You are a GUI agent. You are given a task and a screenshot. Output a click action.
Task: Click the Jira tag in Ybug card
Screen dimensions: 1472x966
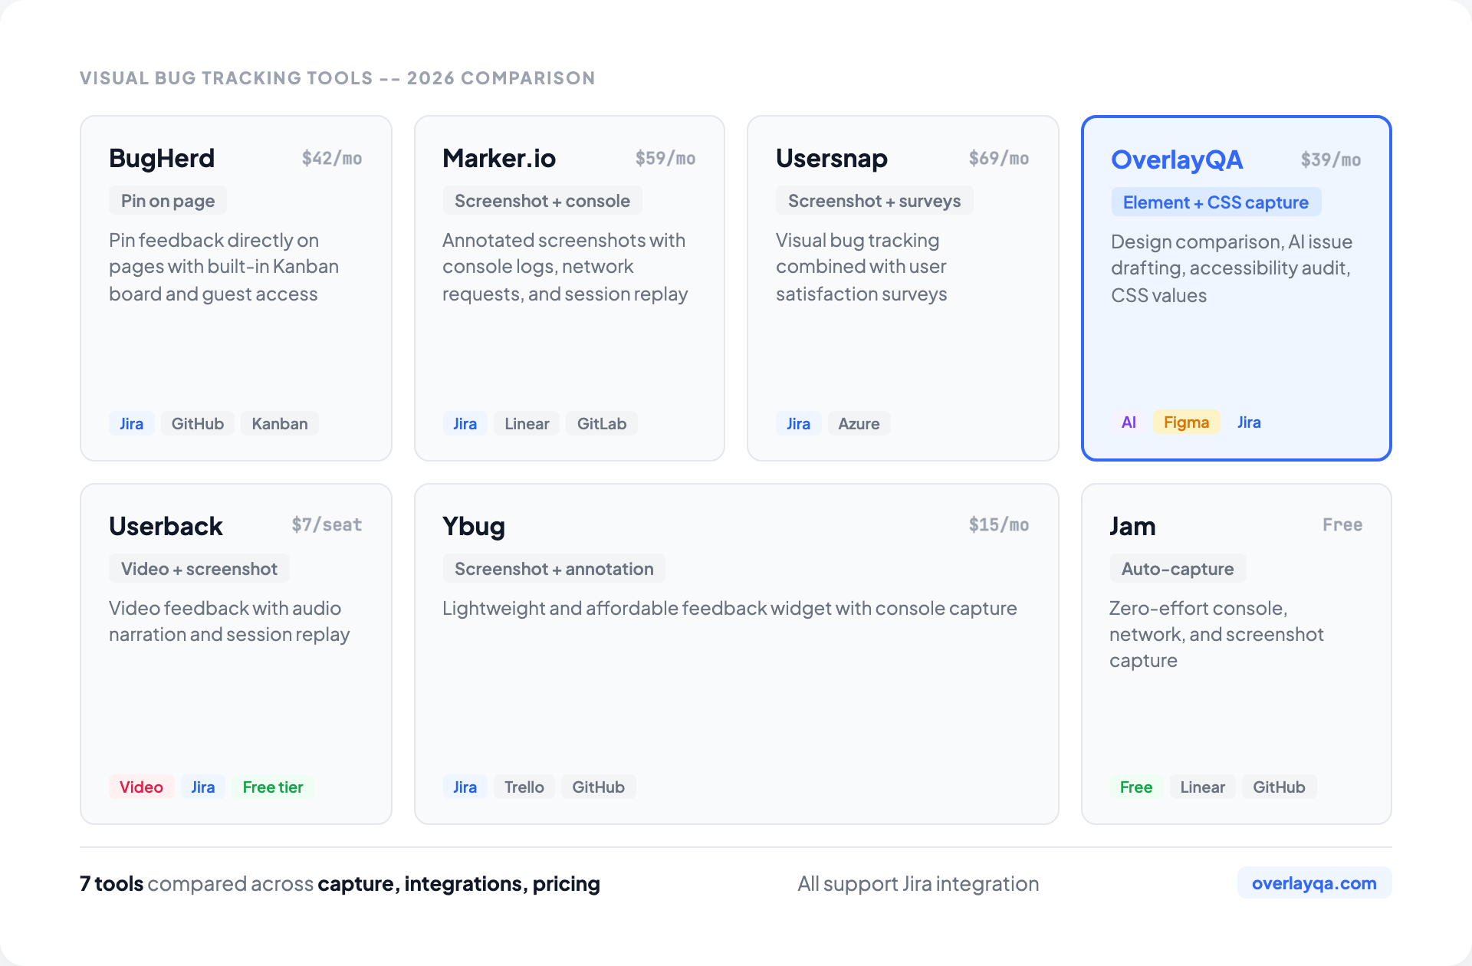(465, 787)
